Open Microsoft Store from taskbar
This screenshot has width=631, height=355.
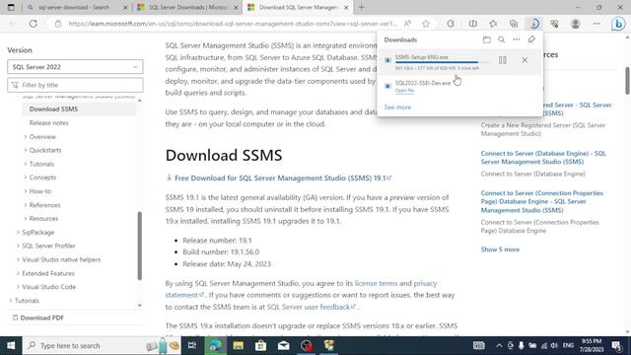[260, 345]
